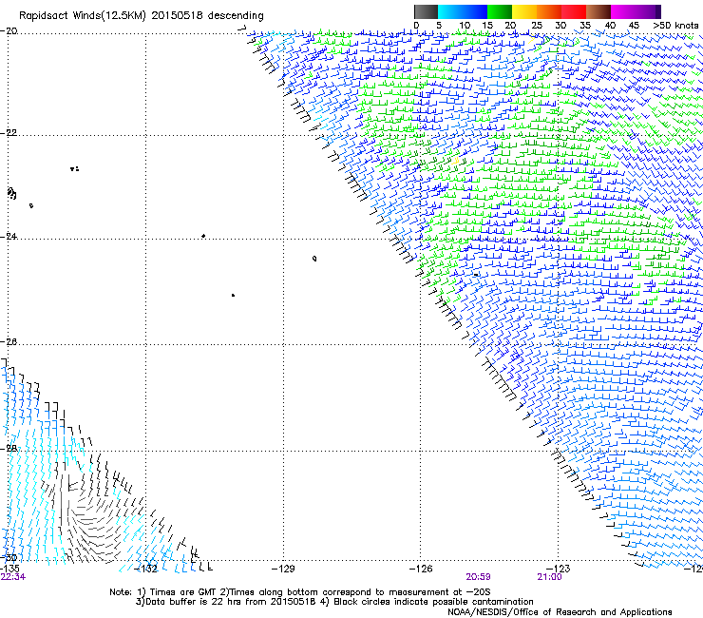Viewport: 703px width, 618px height.
Task: Click the '-132' longitude axis label
Action: point(146,569)
